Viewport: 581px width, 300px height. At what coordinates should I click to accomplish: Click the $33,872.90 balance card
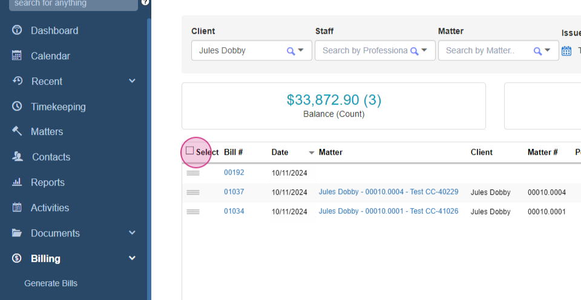pyautogui.click(x=333, y=106)
